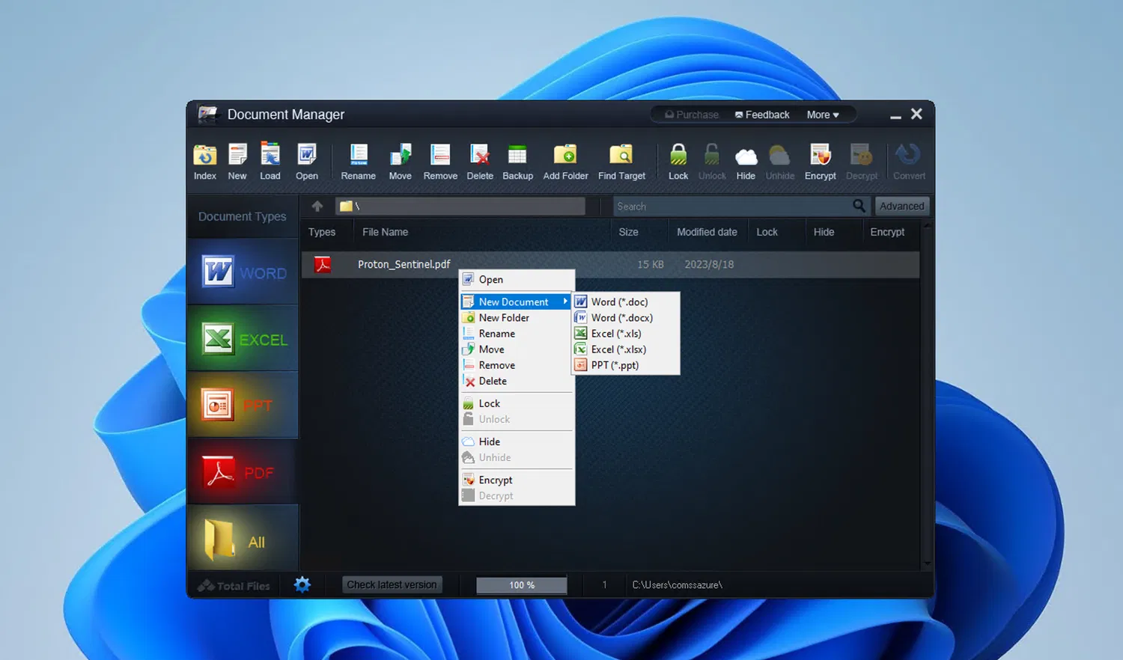Click inside the Search input field
The width and height of the screenshot is (1123, 660).
click(x=730, y=207)
